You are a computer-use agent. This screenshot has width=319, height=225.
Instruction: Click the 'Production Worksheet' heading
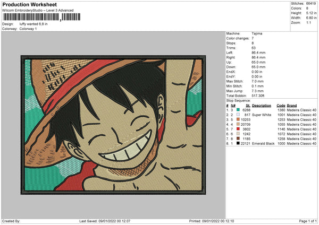(29, 4)
